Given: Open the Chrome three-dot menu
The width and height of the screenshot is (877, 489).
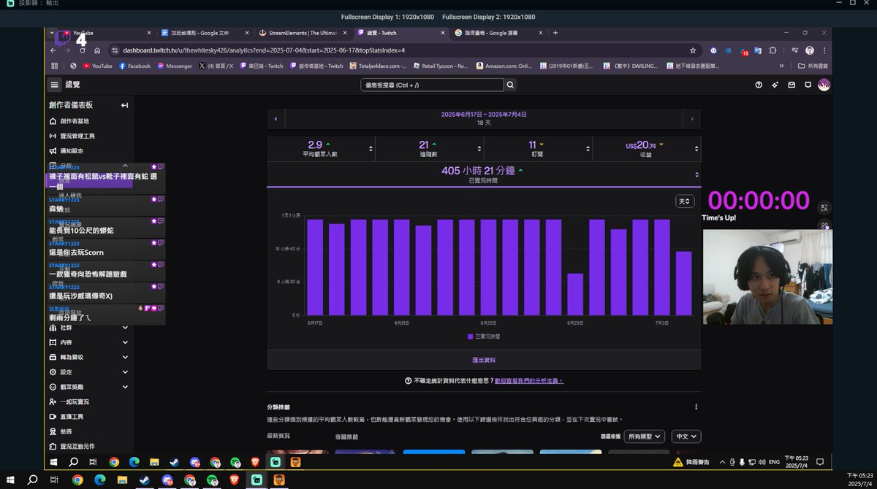Looking at the screenshot, I should pos(825,50).
